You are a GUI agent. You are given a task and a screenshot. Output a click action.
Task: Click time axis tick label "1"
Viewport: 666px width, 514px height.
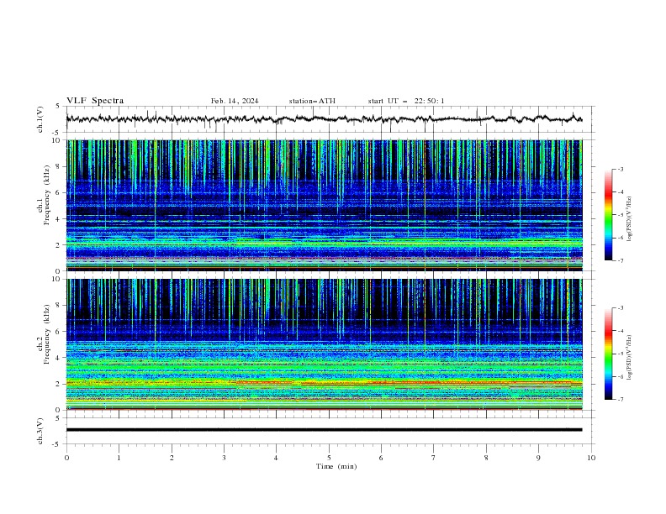coord(119,458)
